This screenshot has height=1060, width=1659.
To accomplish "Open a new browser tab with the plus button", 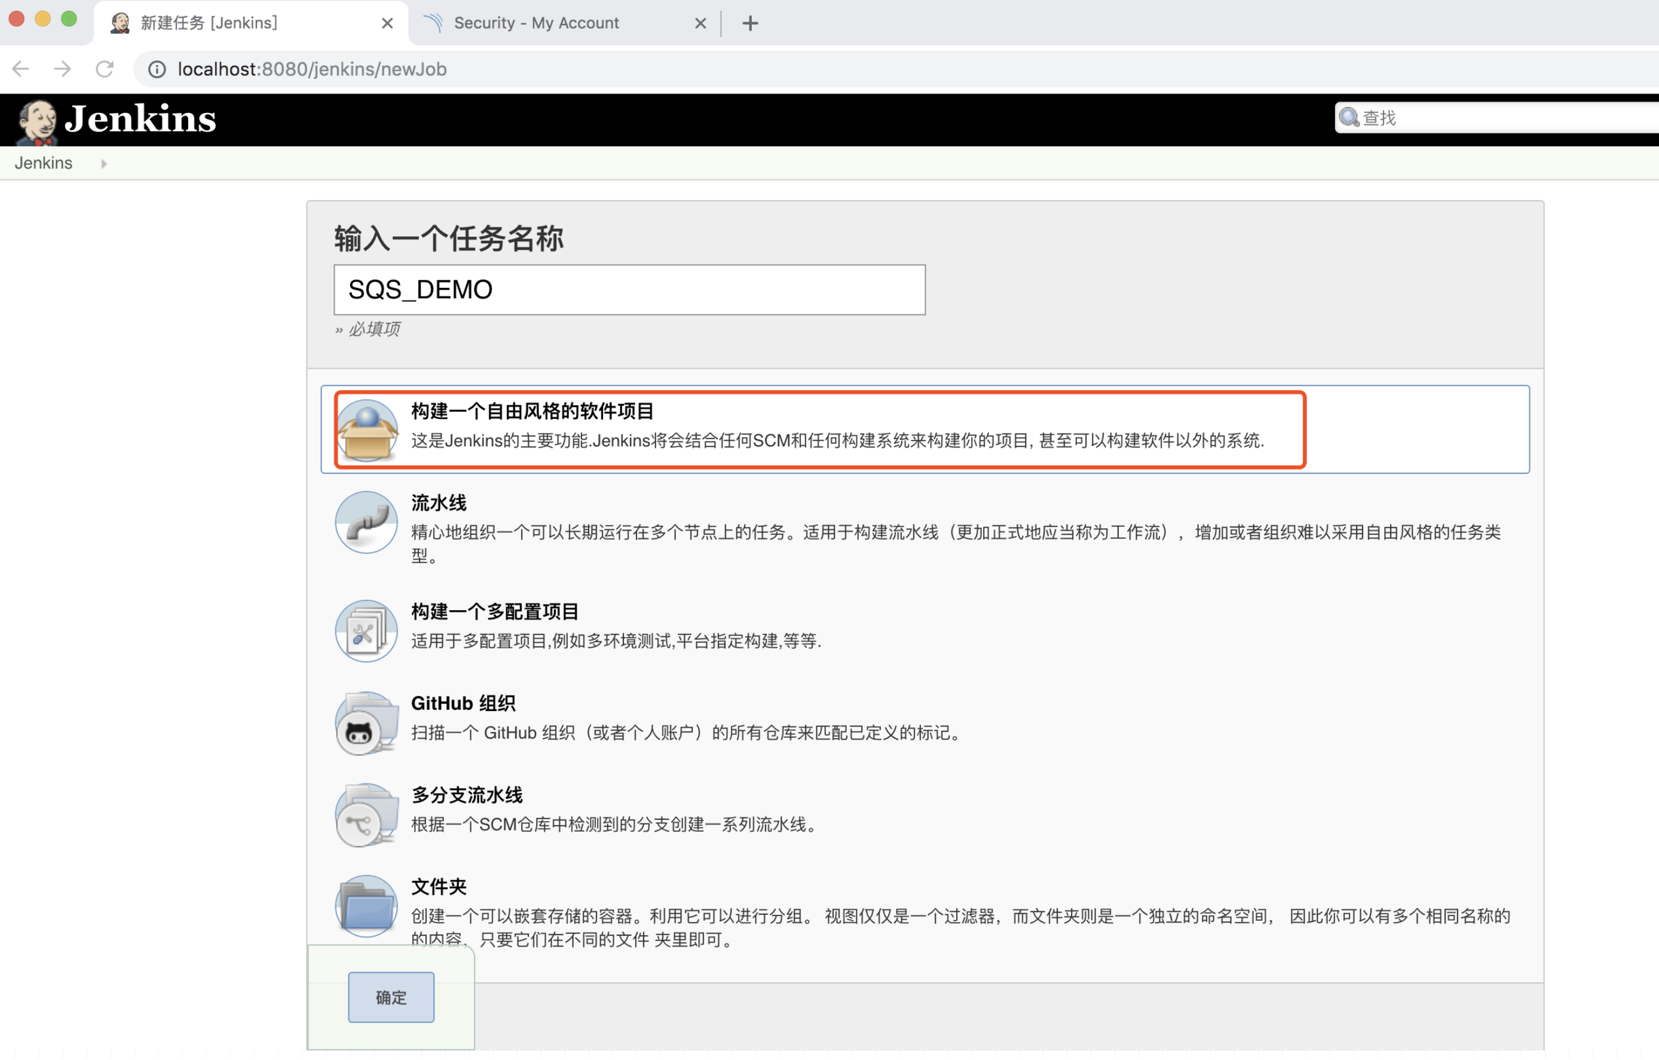I will (750, 23).
